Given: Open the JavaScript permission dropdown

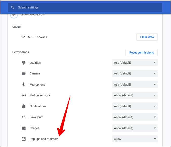Looking at the screenshot, I should (135, 117).
